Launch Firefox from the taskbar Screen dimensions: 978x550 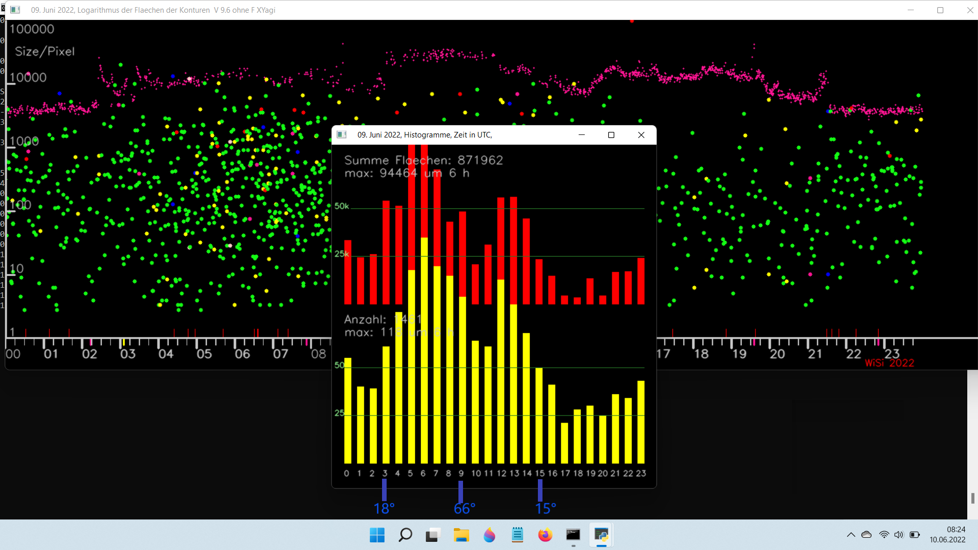(545, 535)
